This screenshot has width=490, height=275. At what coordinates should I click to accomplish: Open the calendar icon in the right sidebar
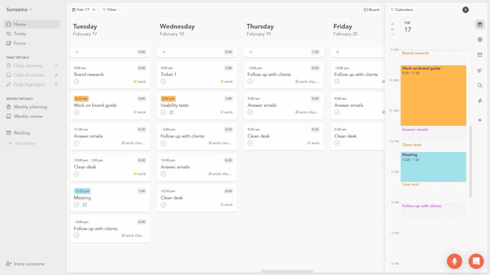pyautogui.click(x=479, y=24)
